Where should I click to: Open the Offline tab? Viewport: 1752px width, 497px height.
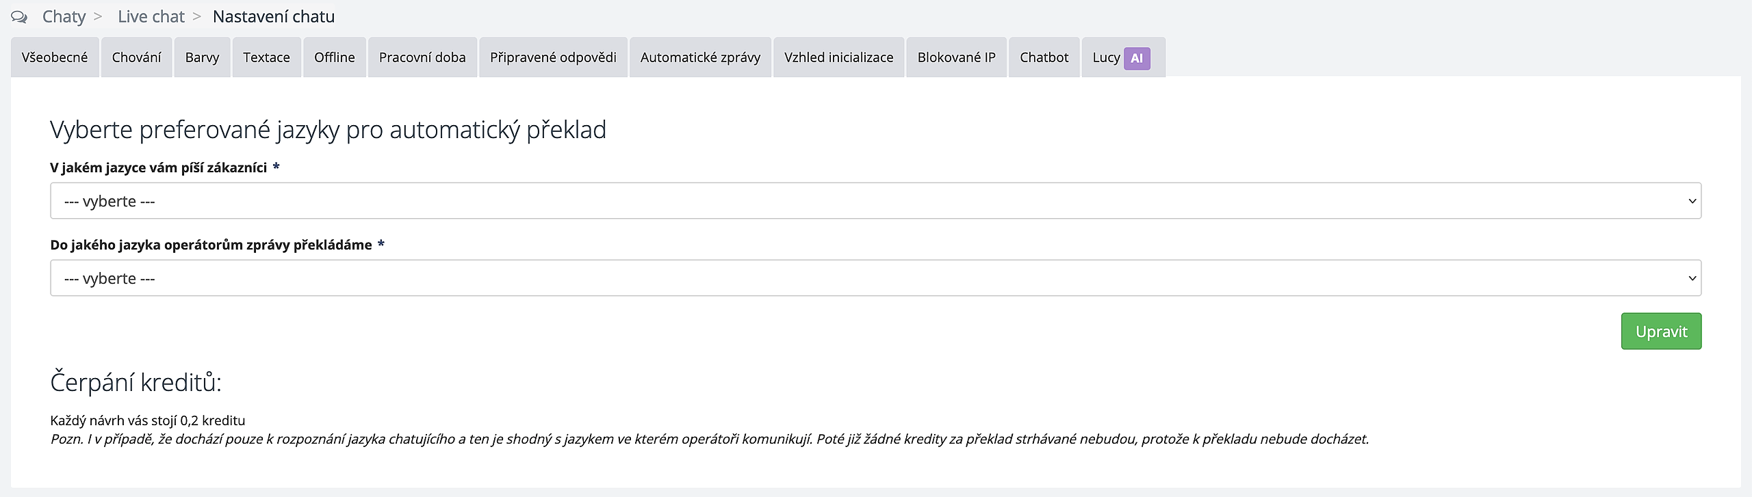tap(334, 57)
